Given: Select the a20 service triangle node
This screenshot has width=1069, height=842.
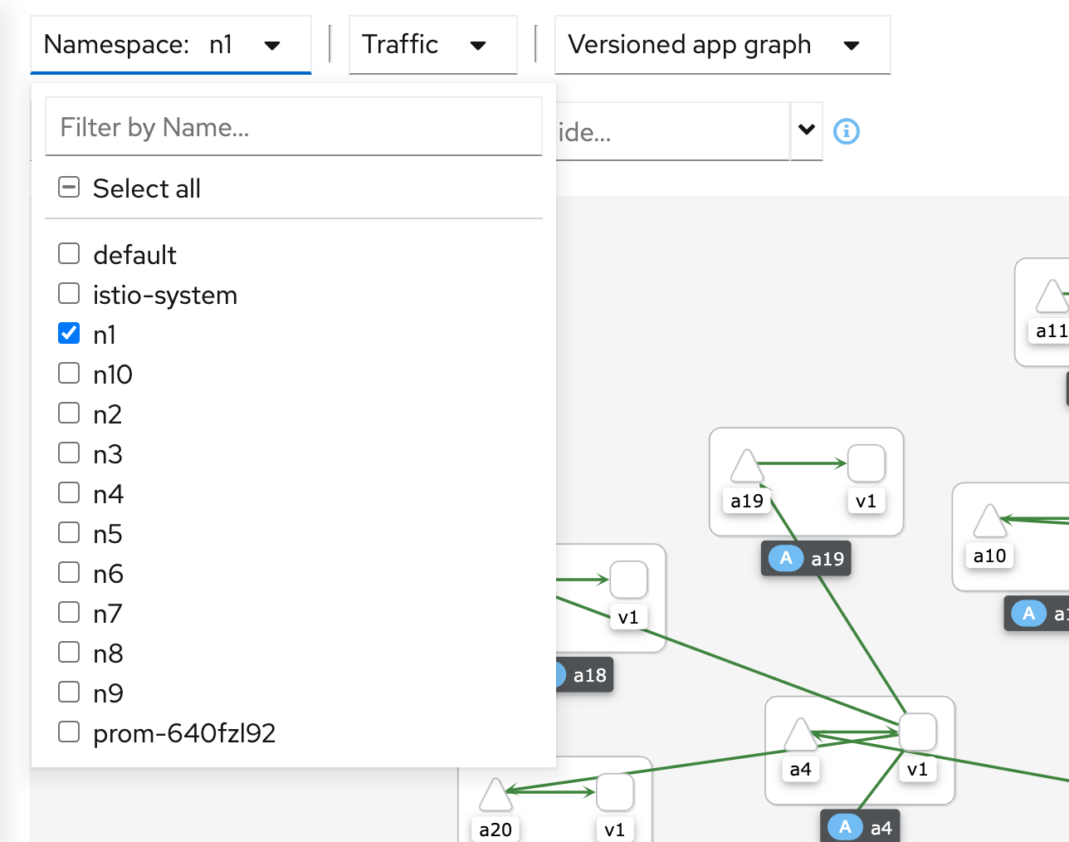Looking at the screenshot, I should 495,795.
